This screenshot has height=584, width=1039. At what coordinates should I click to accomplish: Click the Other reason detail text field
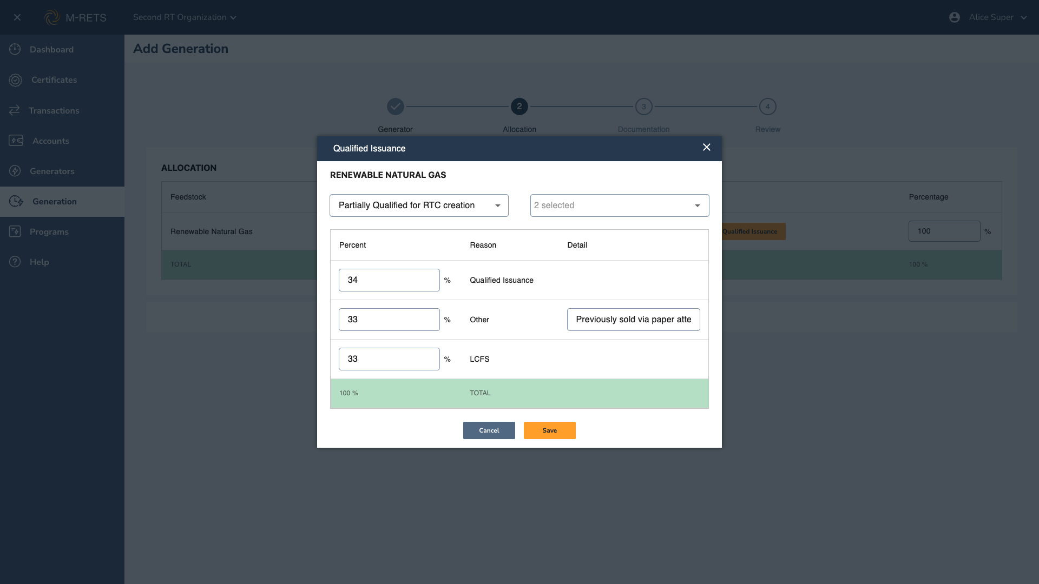coord(633,320)
